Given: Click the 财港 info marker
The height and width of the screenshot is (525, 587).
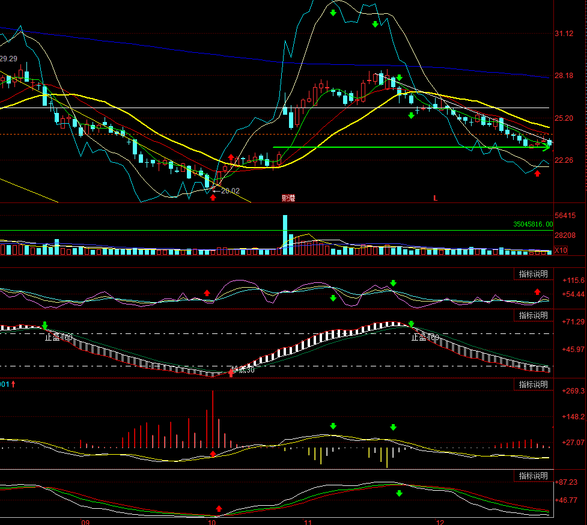Looking at the screenshot, I should click(288, 198).
